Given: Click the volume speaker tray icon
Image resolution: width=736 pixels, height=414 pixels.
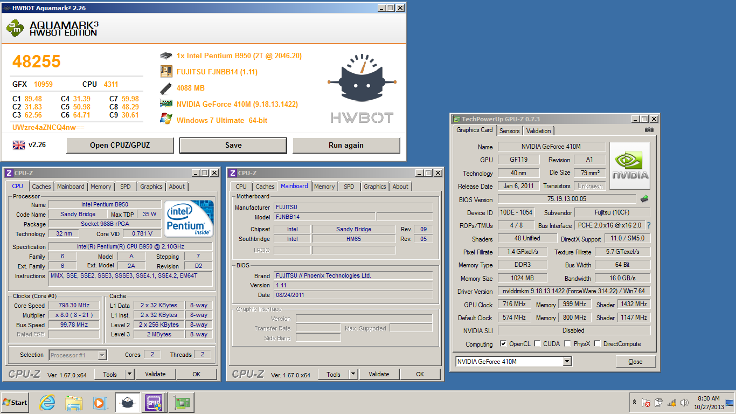Looking at the screenshot, I should 685,403.
